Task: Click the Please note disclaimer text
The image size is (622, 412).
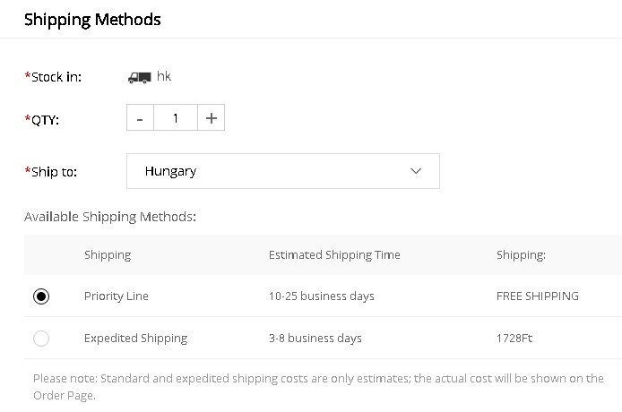Action: tap(318, 386)
